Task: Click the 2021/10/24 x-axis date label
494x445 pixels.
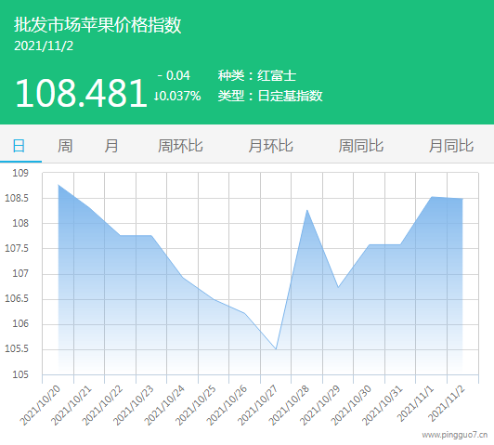Action: tap(164, 405)
